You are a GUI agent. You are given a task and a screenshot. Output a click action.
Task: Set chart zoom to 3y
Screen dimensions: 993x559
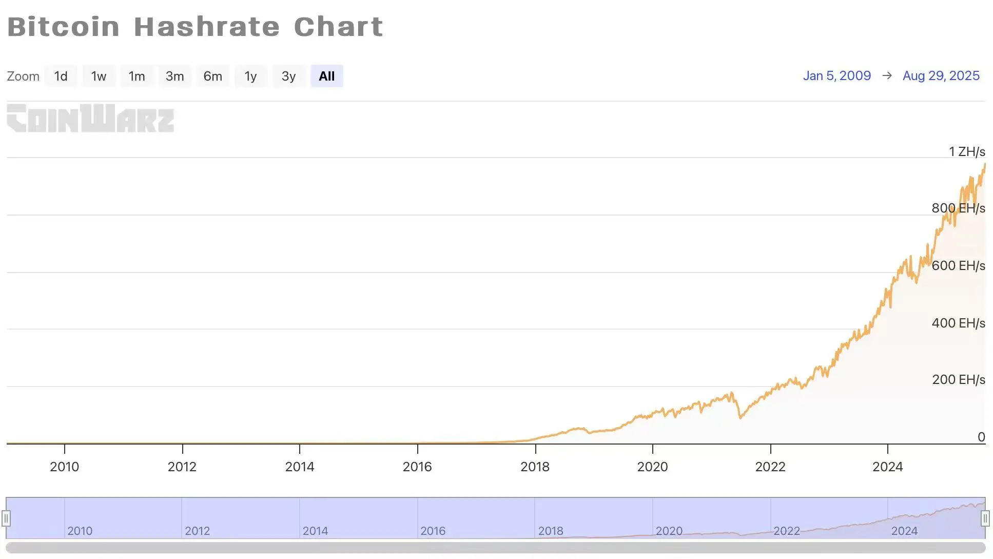coord(288,76)
